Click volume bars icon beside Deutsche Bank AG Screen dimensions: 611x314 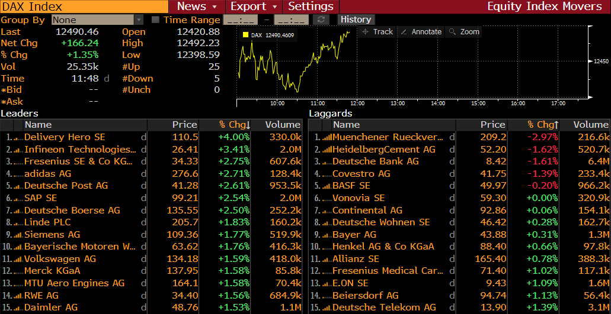point(326,161)
